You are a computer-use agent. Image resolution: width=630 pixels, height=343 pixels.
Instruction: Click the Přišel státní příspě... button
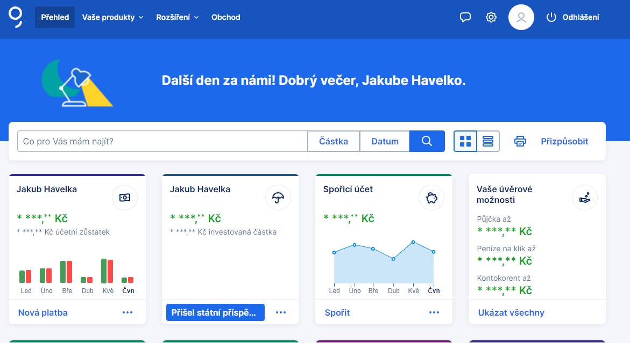pos(215,312)
